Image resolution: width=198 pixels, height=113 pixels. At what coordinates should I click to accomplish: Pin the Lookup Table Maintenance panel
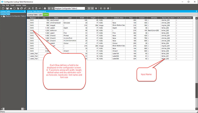tap(196, 11)
